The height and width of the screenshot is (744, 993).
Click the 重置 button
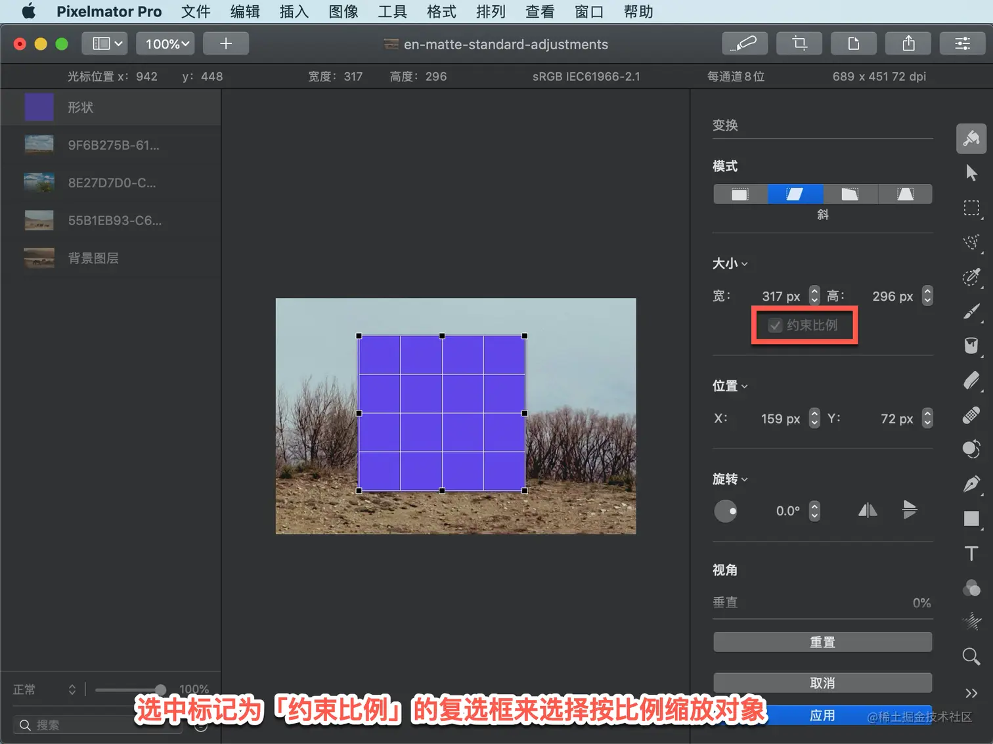coord(822,642)
